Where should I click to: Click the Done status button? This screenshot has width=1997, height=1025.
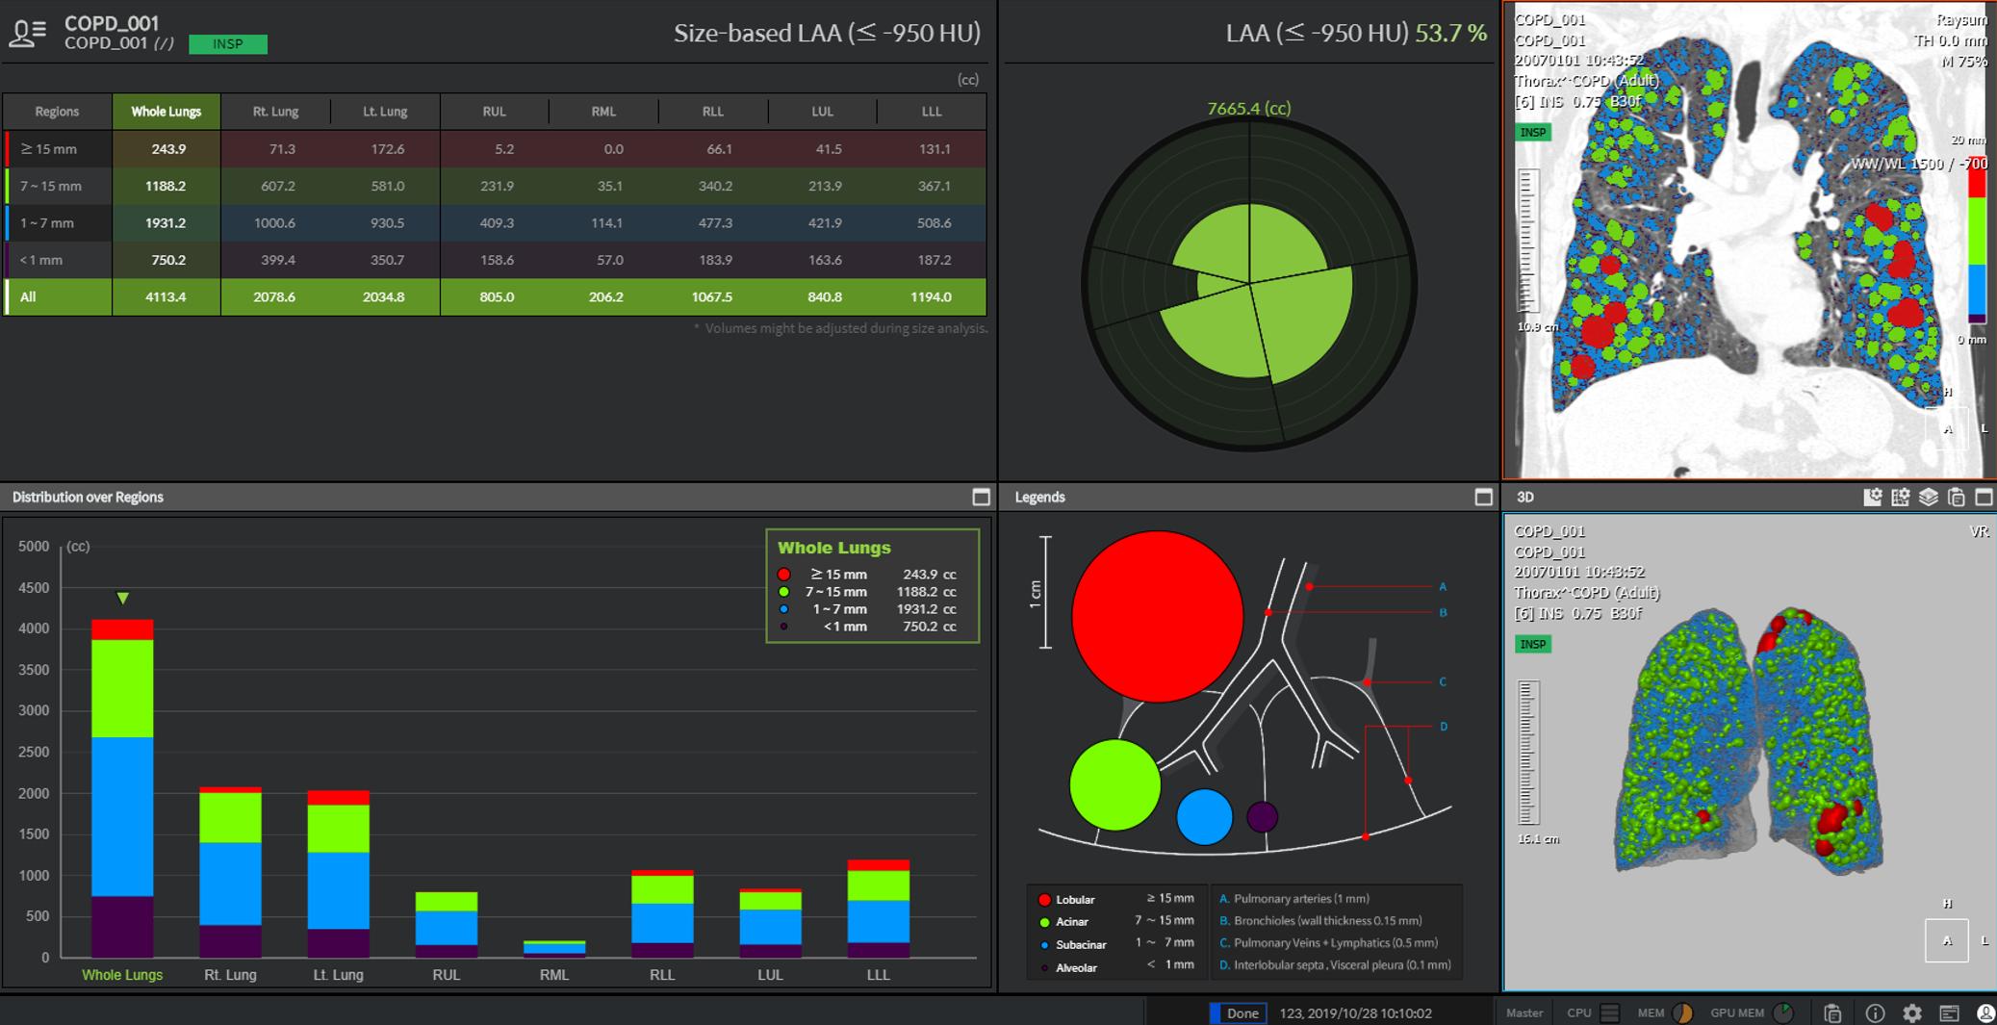coord(1241,1013)
